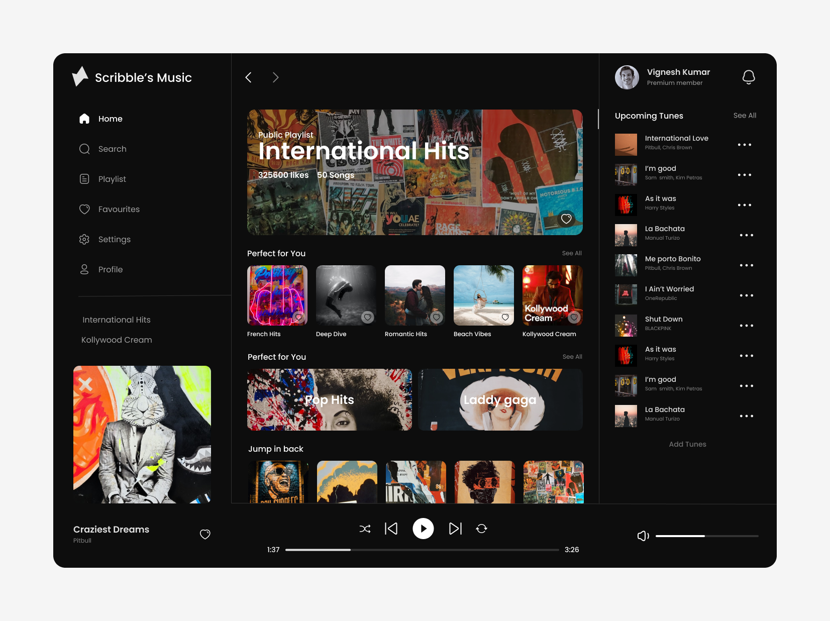Image resolution: width=830 pixels, height=621 pixels.
Task: Open options for Shut Down
Action: 747,326
